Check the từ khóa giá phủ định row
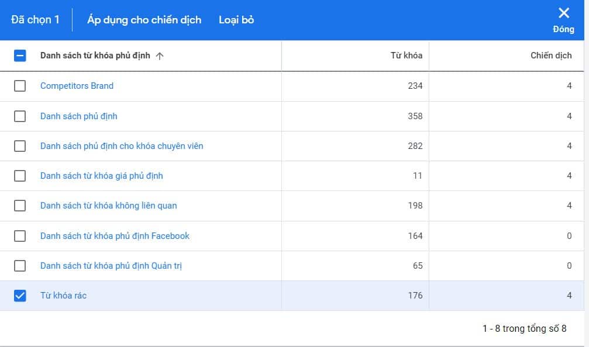This screenshot has width=589, height=347. (20, 176)
